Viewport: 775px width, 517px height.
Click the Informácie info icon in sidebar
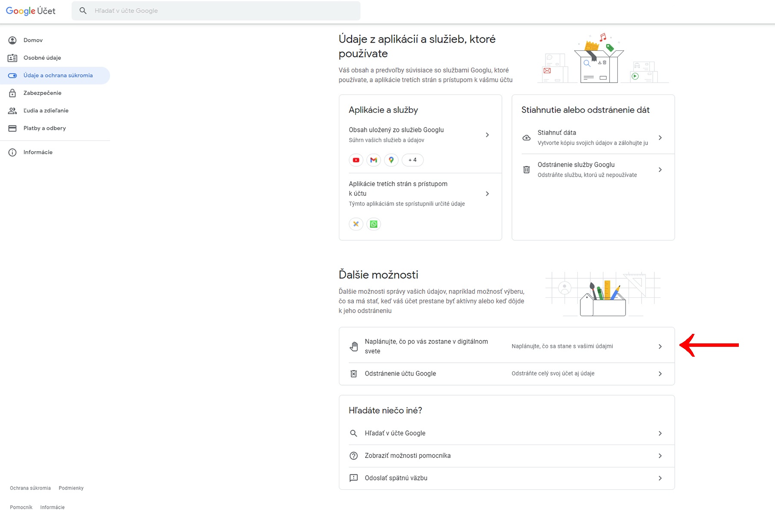12,152
